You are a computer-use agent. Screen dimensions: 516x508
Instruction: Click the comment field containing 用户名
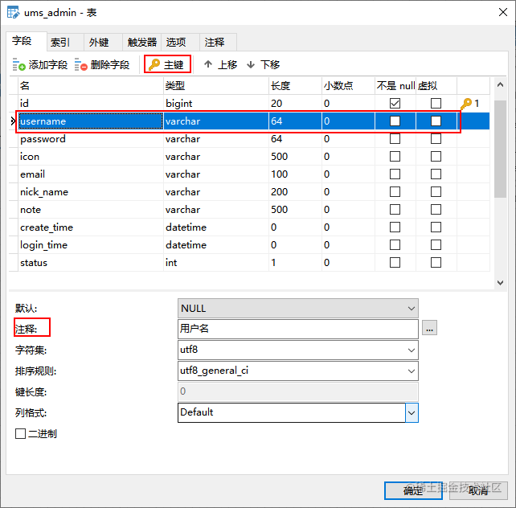(298, 329)
